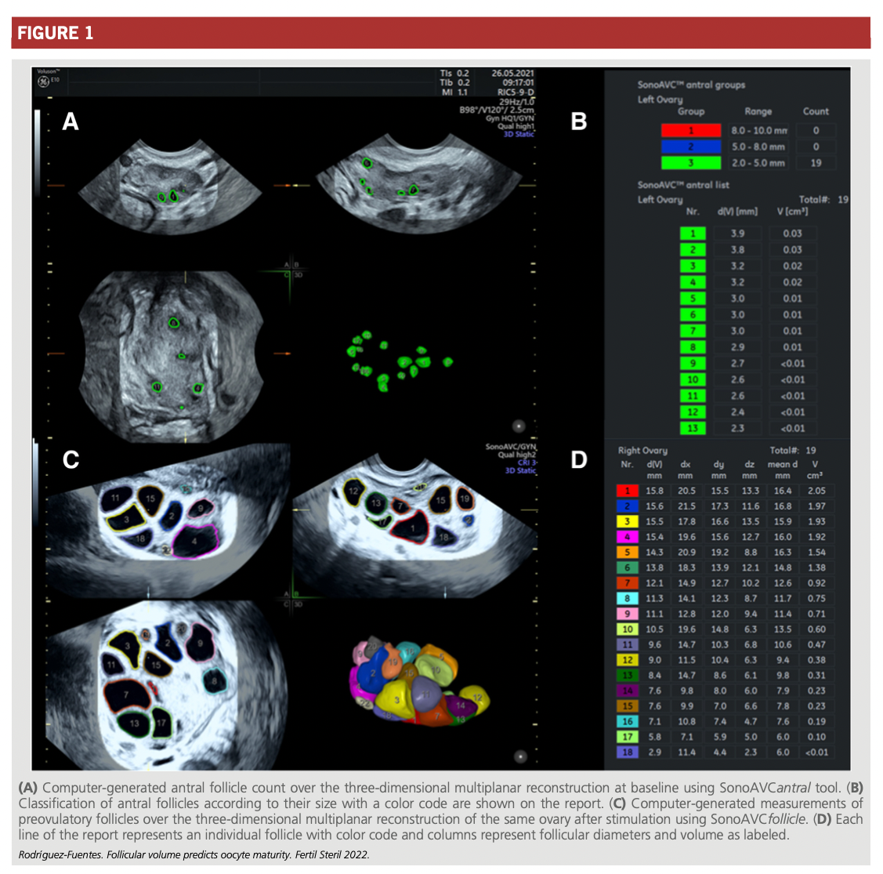The width and height of the screenshot is (883, 874).
Task: Click 'Total#: 19' beside Right Ovary
Action: (x=792, y=450)
